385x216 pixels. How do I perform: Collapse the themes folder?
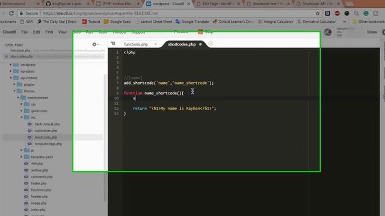(x=14, y=91)
